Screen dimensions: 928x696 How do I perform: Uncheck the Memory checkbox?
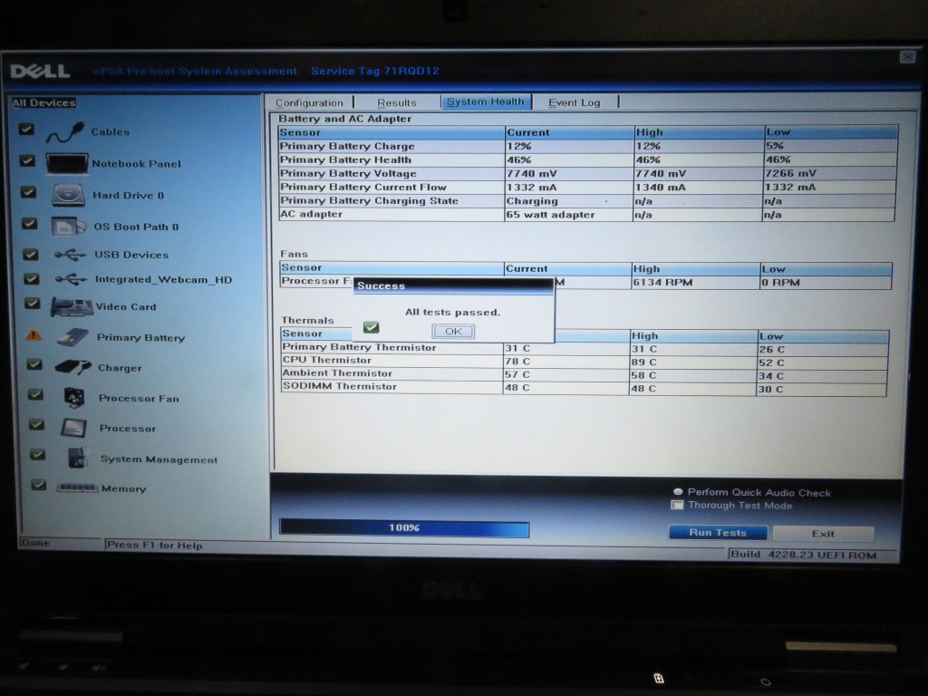coord(39,485)
